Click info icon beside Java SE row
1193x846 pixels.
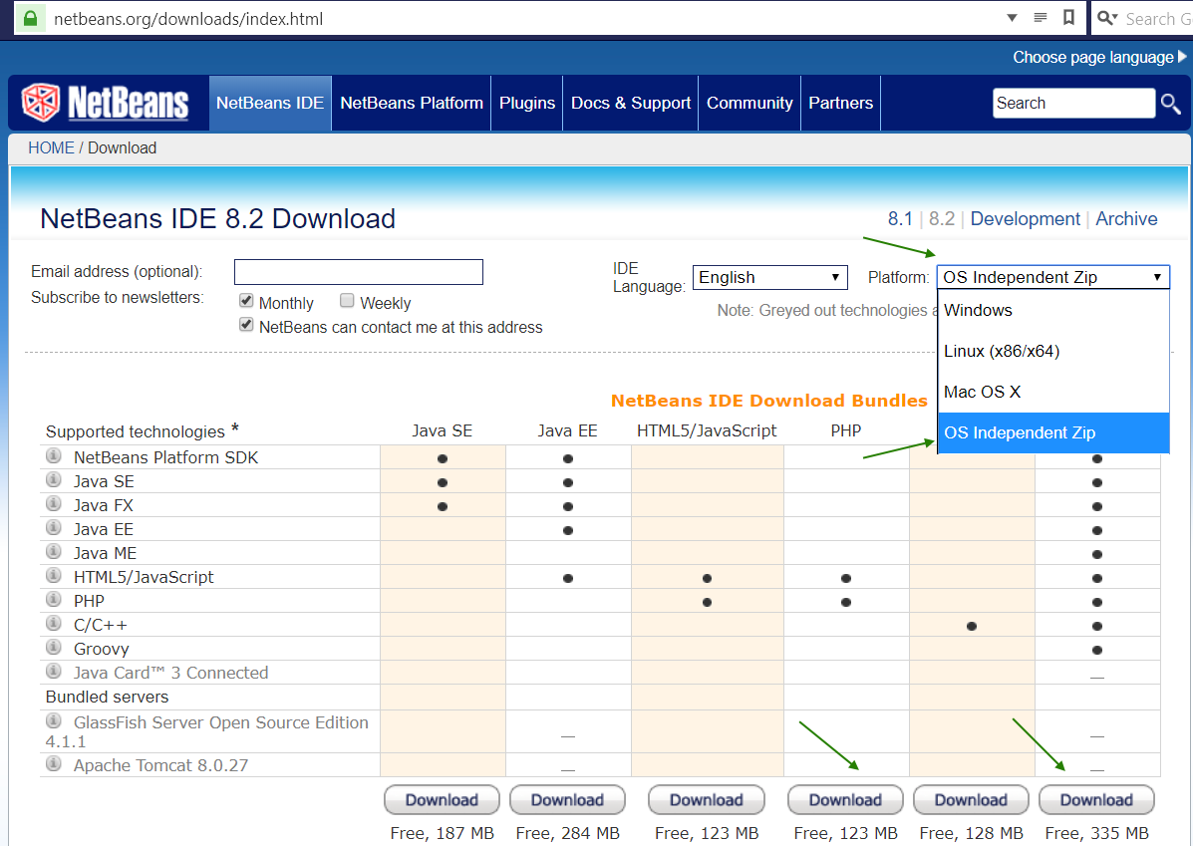pyautogui.click(x=53, y=479)
